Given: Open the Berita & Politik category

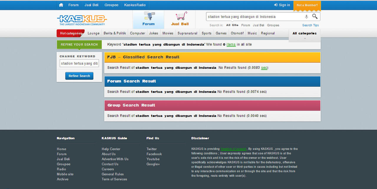Looking at the screenshot, I should pyautogui.click(x=115, y=33).
